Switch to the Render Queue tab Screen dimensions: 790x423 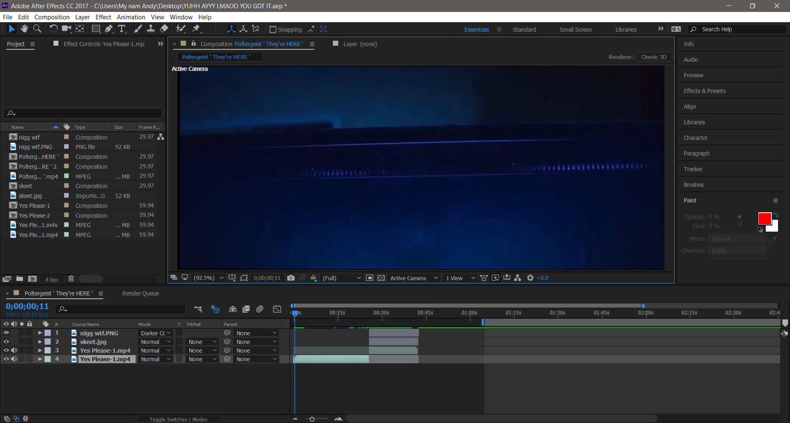(x=140, y=293)
